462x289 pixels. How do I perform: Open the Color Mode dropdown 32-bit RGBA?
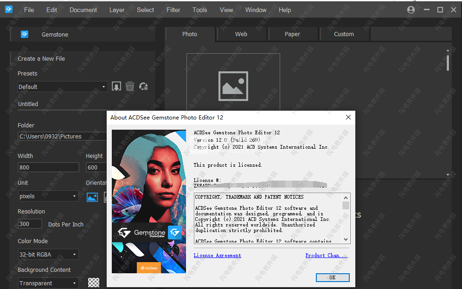pos(48,254)
